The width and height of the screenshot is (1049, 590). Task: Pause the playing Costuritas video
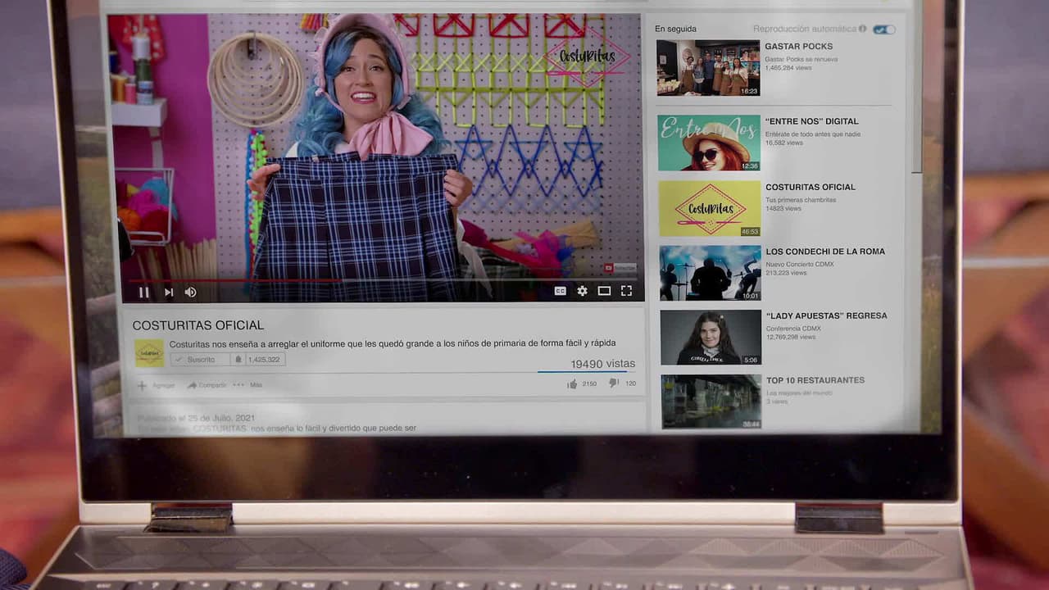[x=143, y=292]
